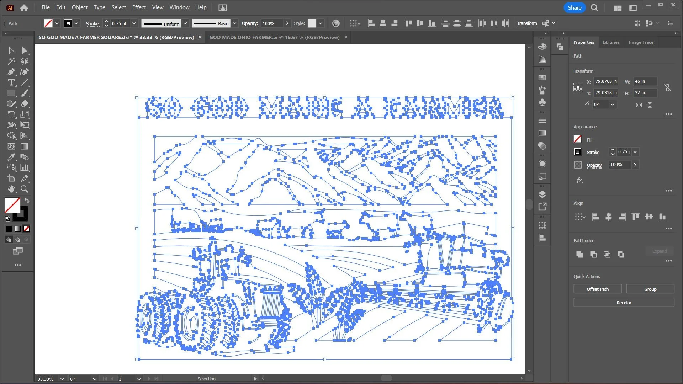
Task: Click the Offset Path button
Action: pos(597,289)
